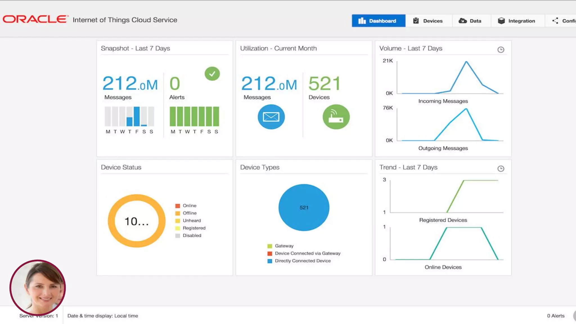Click the green alerts checkmark icon

click(212, 74)
